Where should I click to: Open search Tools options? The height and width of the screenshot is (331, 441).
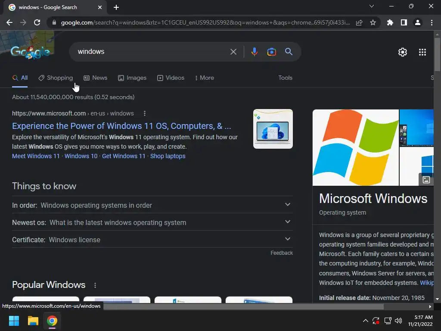pos(285,78)
